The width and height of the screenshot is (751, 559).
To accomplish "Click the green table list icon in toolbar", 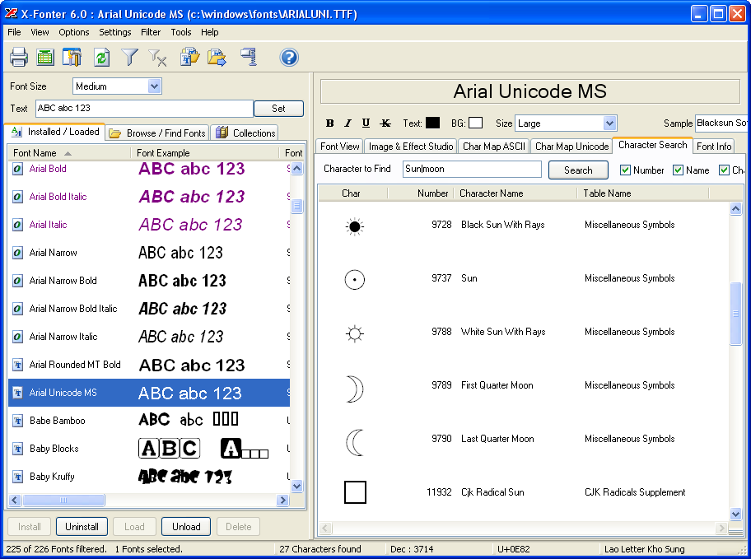I will [x=45, y=57].
